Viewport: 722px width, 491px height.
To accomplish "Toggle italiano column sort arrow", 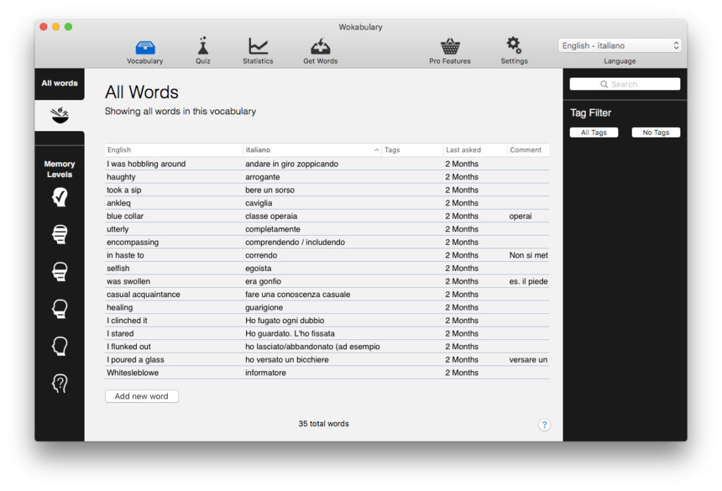I will pyautogui.click(x=377, y=150).
